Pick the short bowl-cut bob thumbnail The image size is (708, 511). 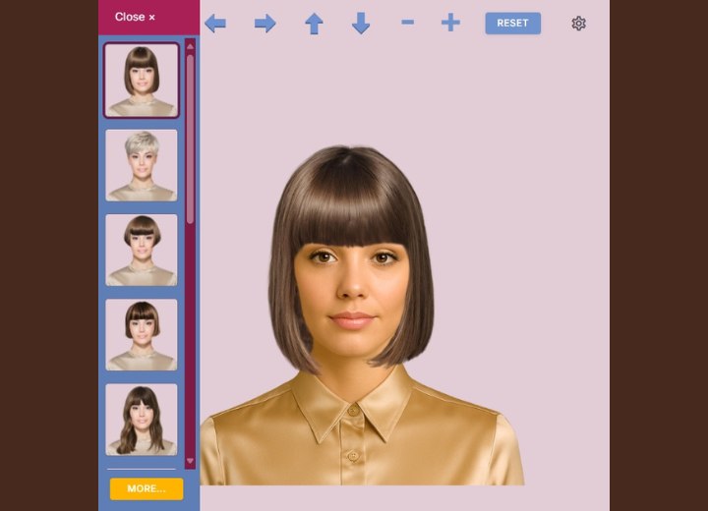click(x=142, y=250)
